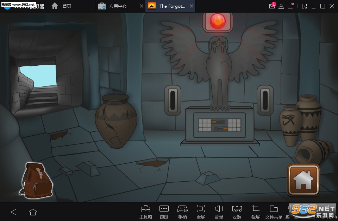The height and width of the screenshot is (221, 338).
Task: Tap the slider puzzle panel on the pedestal
Action: coord(219,125)
